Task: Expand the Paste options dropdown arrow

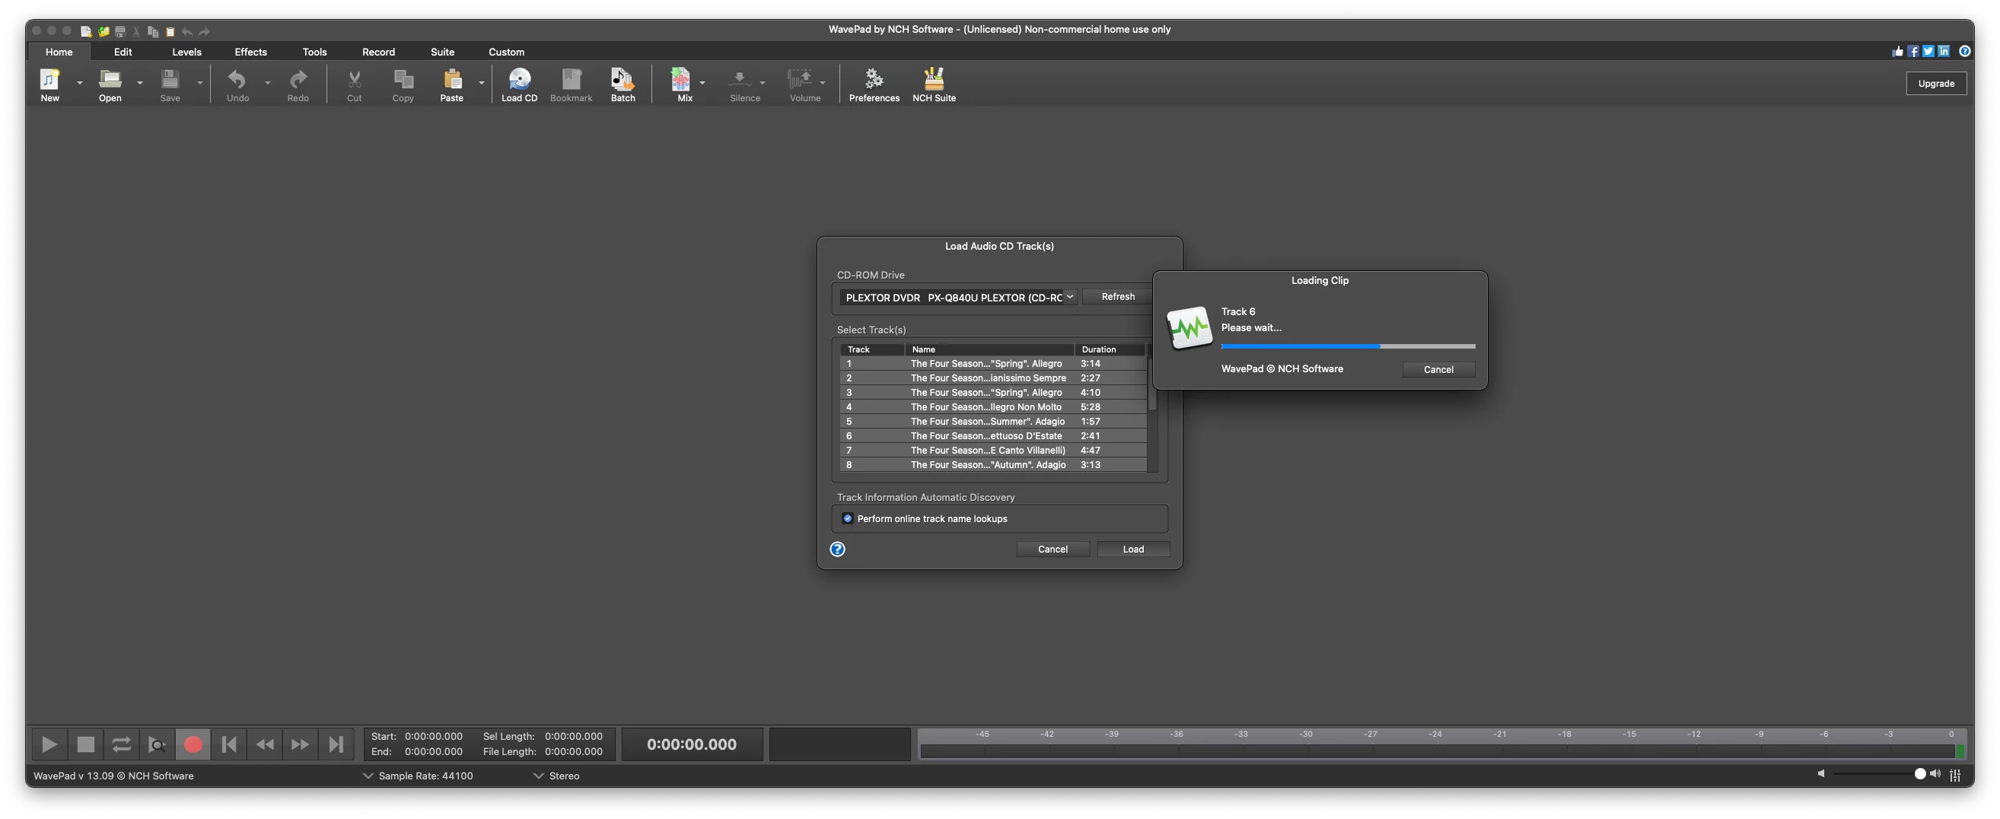Action: point(482,82)
